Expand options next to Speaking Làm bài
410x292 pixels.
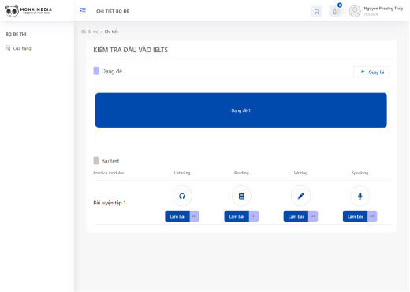pos(372,216)
